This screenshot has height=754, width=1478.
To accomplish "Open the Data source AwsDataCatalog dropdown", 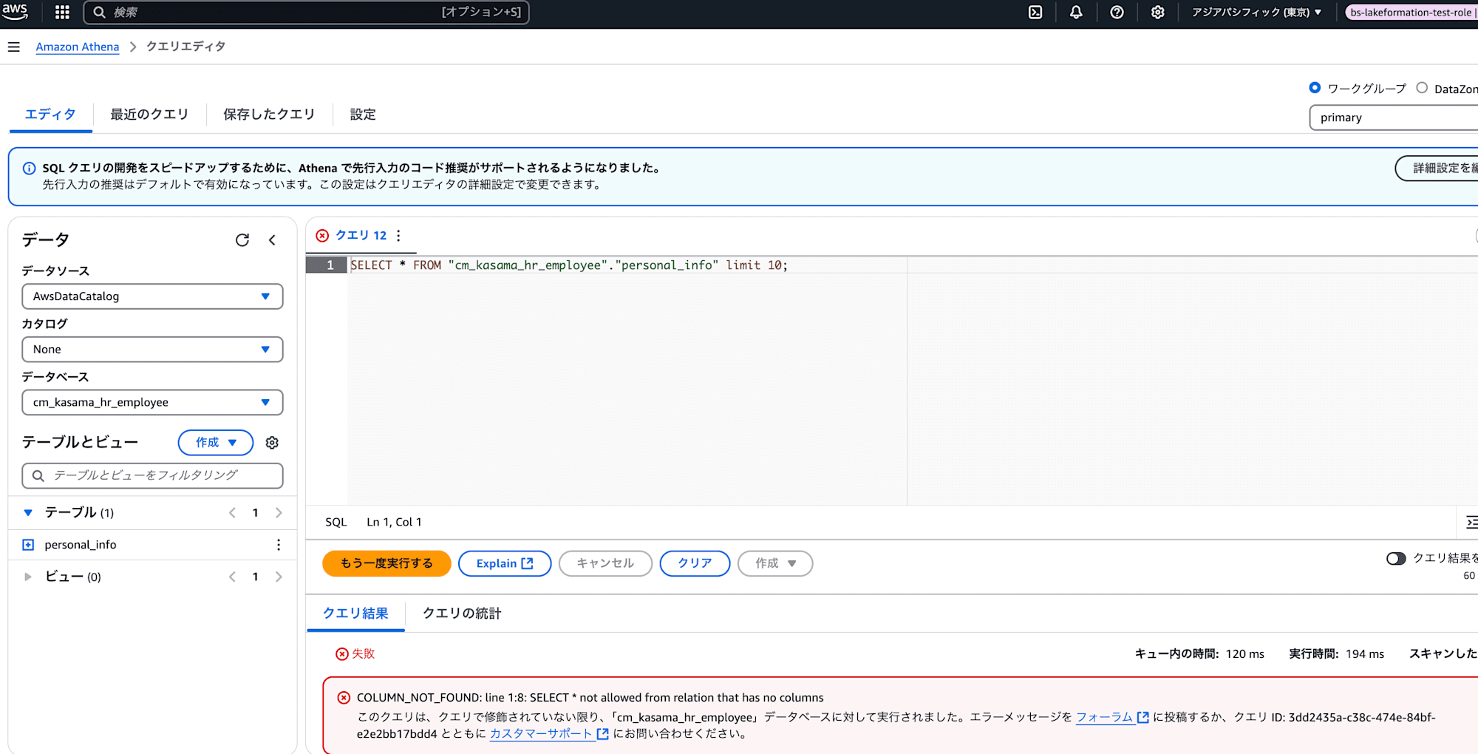I will pos(152,296).
